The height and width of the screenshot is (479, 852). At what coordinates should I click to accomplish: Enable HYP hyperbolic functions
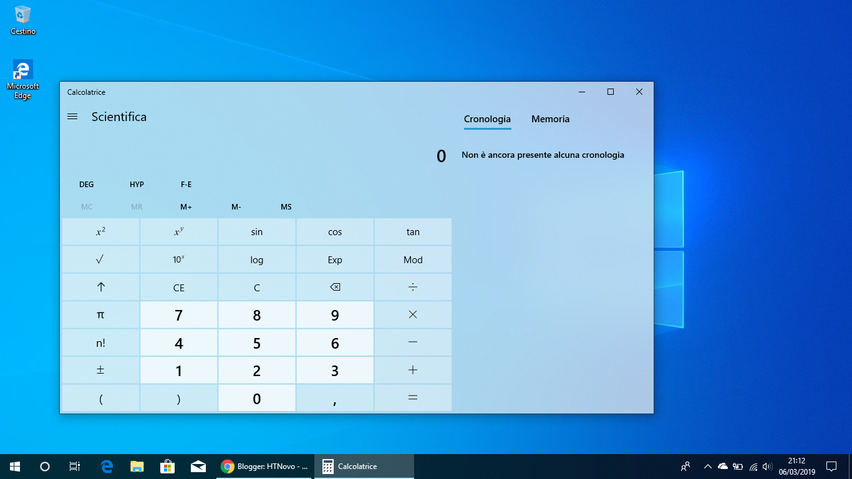click(x=136, y=184)
